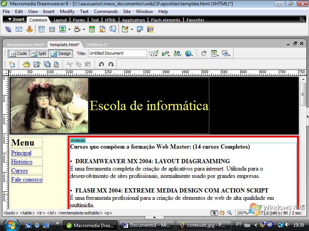Select the Hand tool in status bar
The width and height of the screenshot is (309, 231).
coord(222,213)
